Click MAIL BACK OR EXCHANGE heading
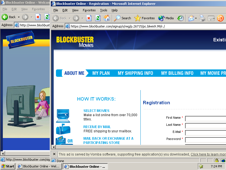This screenshot has width=226, height=170. (108, 141)
